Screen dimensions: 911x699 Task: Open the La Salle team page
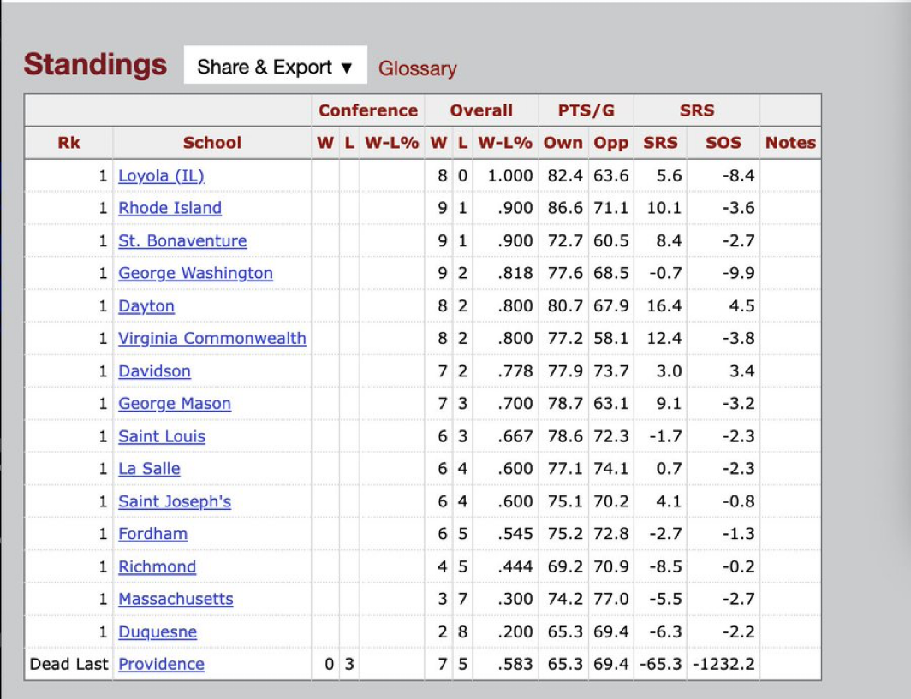pyautogui.click(x=149, y=468)
